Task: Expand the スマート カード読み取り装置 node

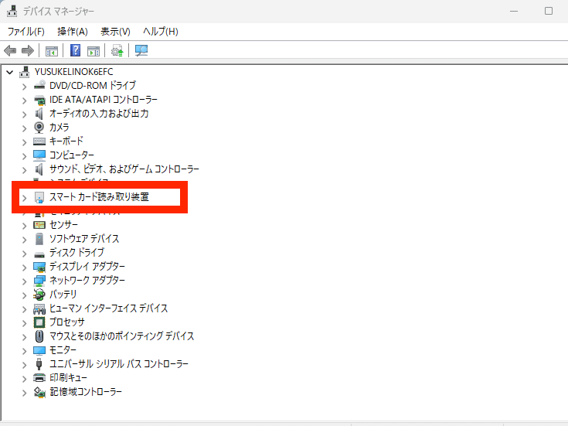Action: 24,198
